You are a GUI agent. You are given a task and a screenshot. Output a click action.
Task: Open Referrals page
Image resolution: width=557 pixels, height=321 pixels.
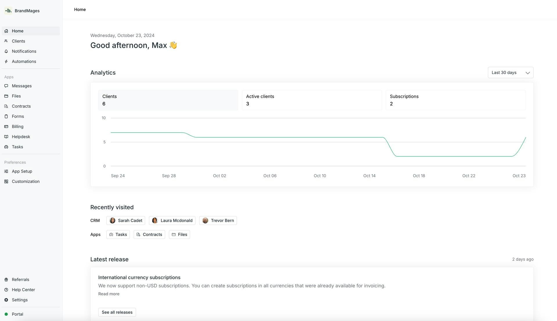point(31,279)
